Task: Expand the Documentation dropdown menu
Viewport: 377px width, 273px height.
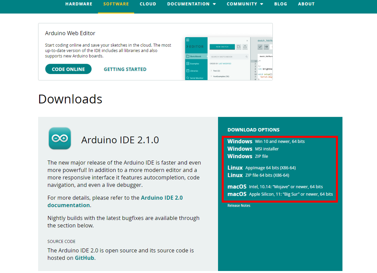Action: click(x=191, y=4)
